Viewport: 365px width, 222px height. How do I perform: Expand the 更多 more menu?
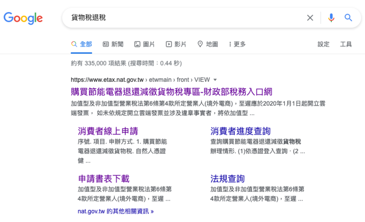[x=237, y=44]
